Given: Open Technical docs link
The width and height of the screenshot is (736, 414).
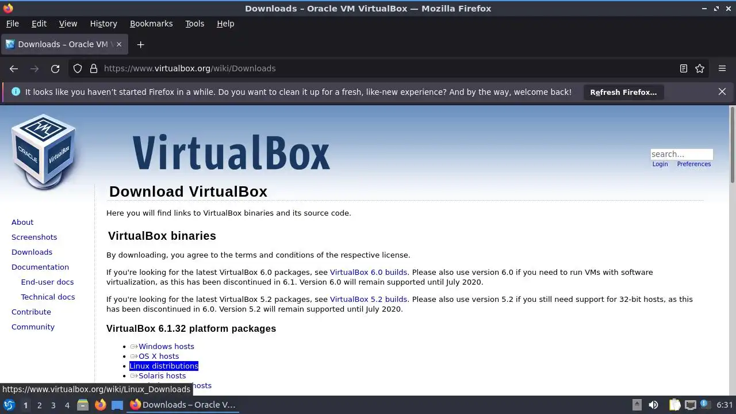Looking at the screenshot, I should (48, 297).
